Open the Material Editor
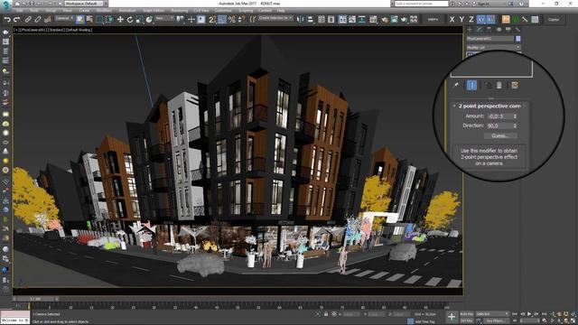Viewport: 578px width, 325px height. [374, 19]
